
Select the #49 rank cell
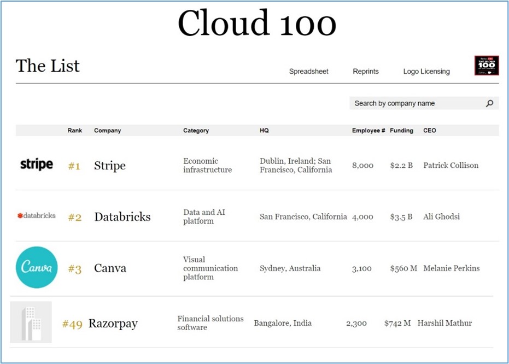pos(72,324)
